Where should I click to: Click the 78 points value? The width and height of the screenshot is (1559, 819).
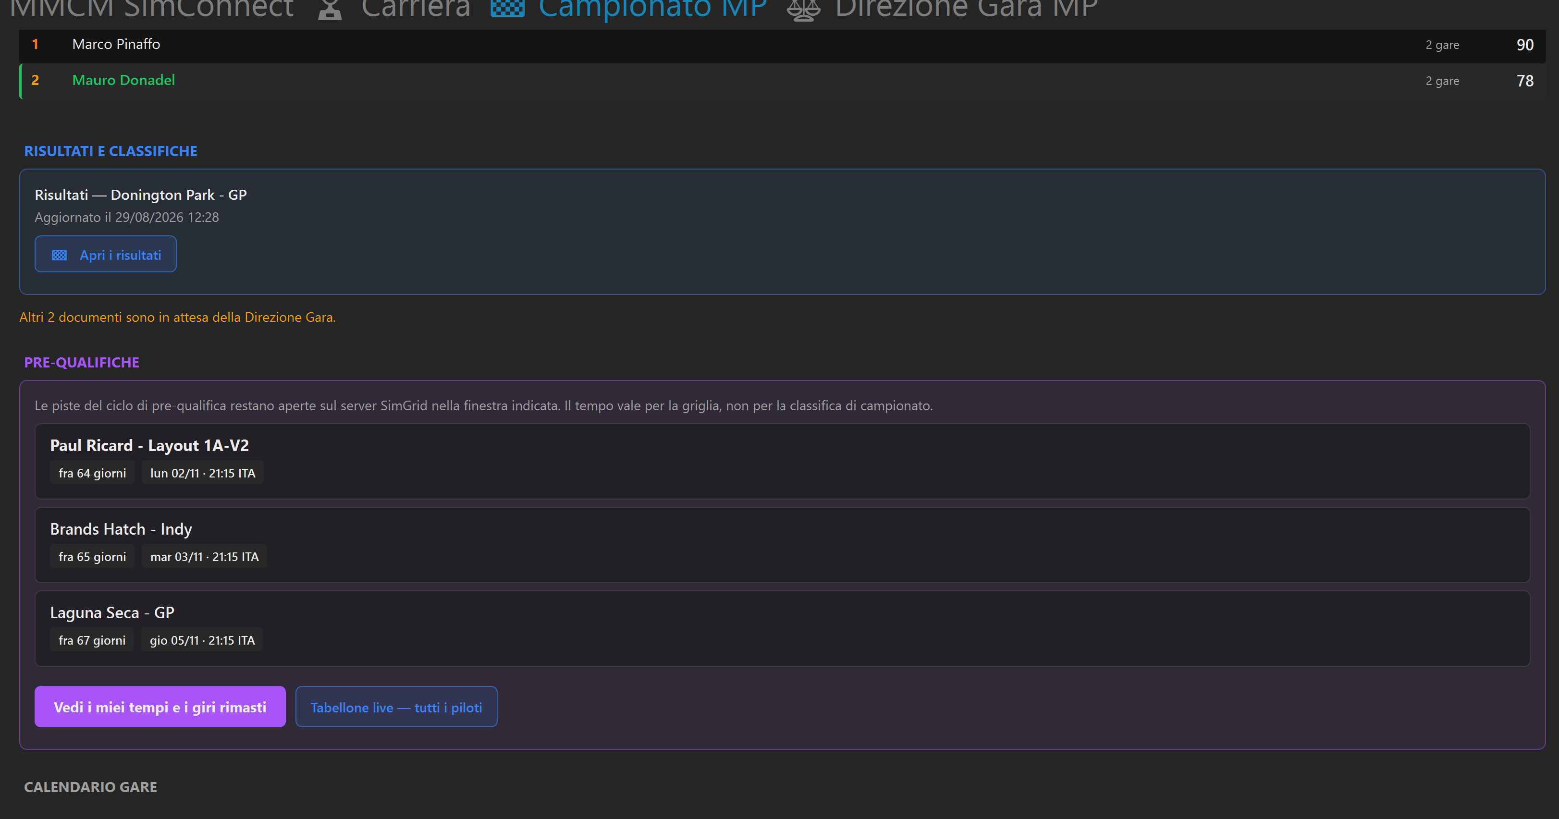click(1524, 81)
